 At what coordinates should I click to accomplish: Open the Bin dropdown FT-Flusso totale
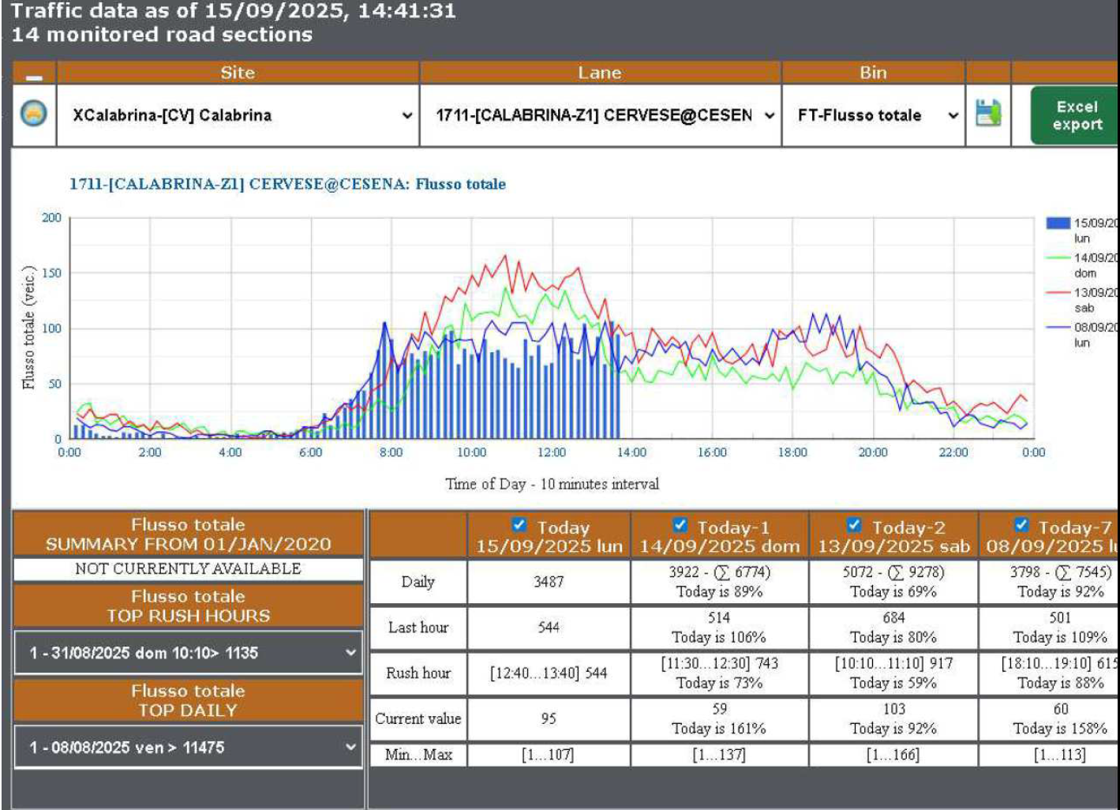point(874,115)
